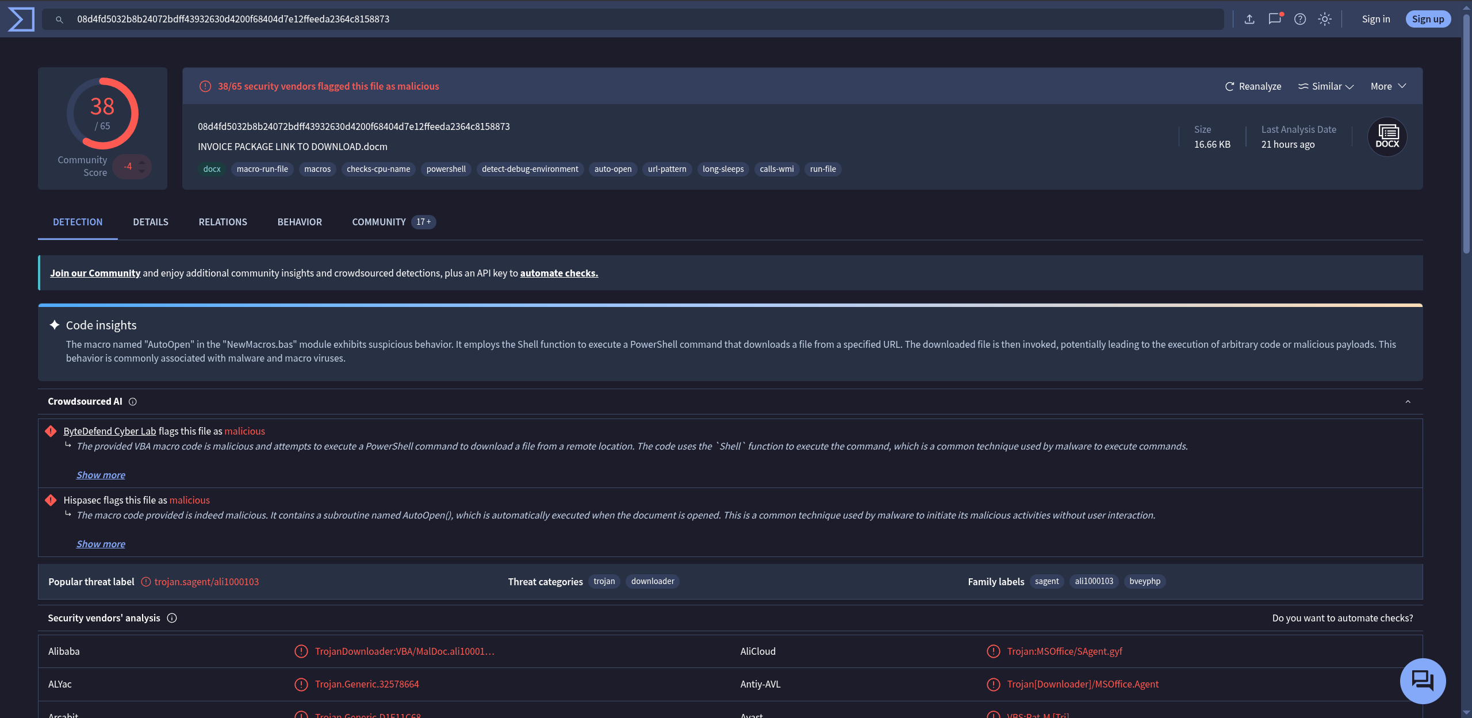Click the run-file tag

click(823, 169)
